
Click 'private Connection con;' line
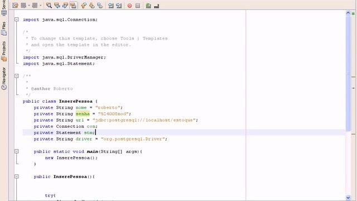[x=66, y=126]
